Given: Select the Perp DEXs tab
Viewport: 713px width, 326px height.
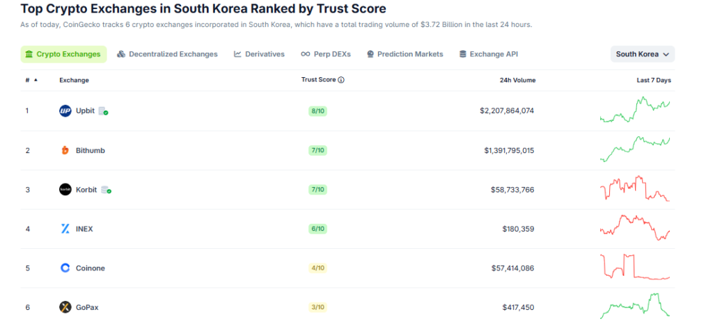Looking at the screenshot, I should pyautogui.click(x=327, y=54).
